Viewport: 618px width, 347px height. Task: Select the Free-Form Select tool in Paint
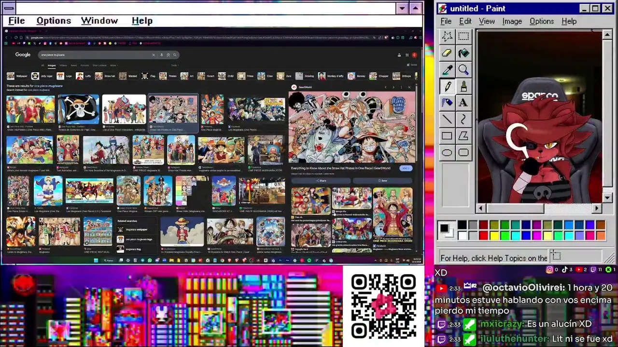[x=447, y=37]
